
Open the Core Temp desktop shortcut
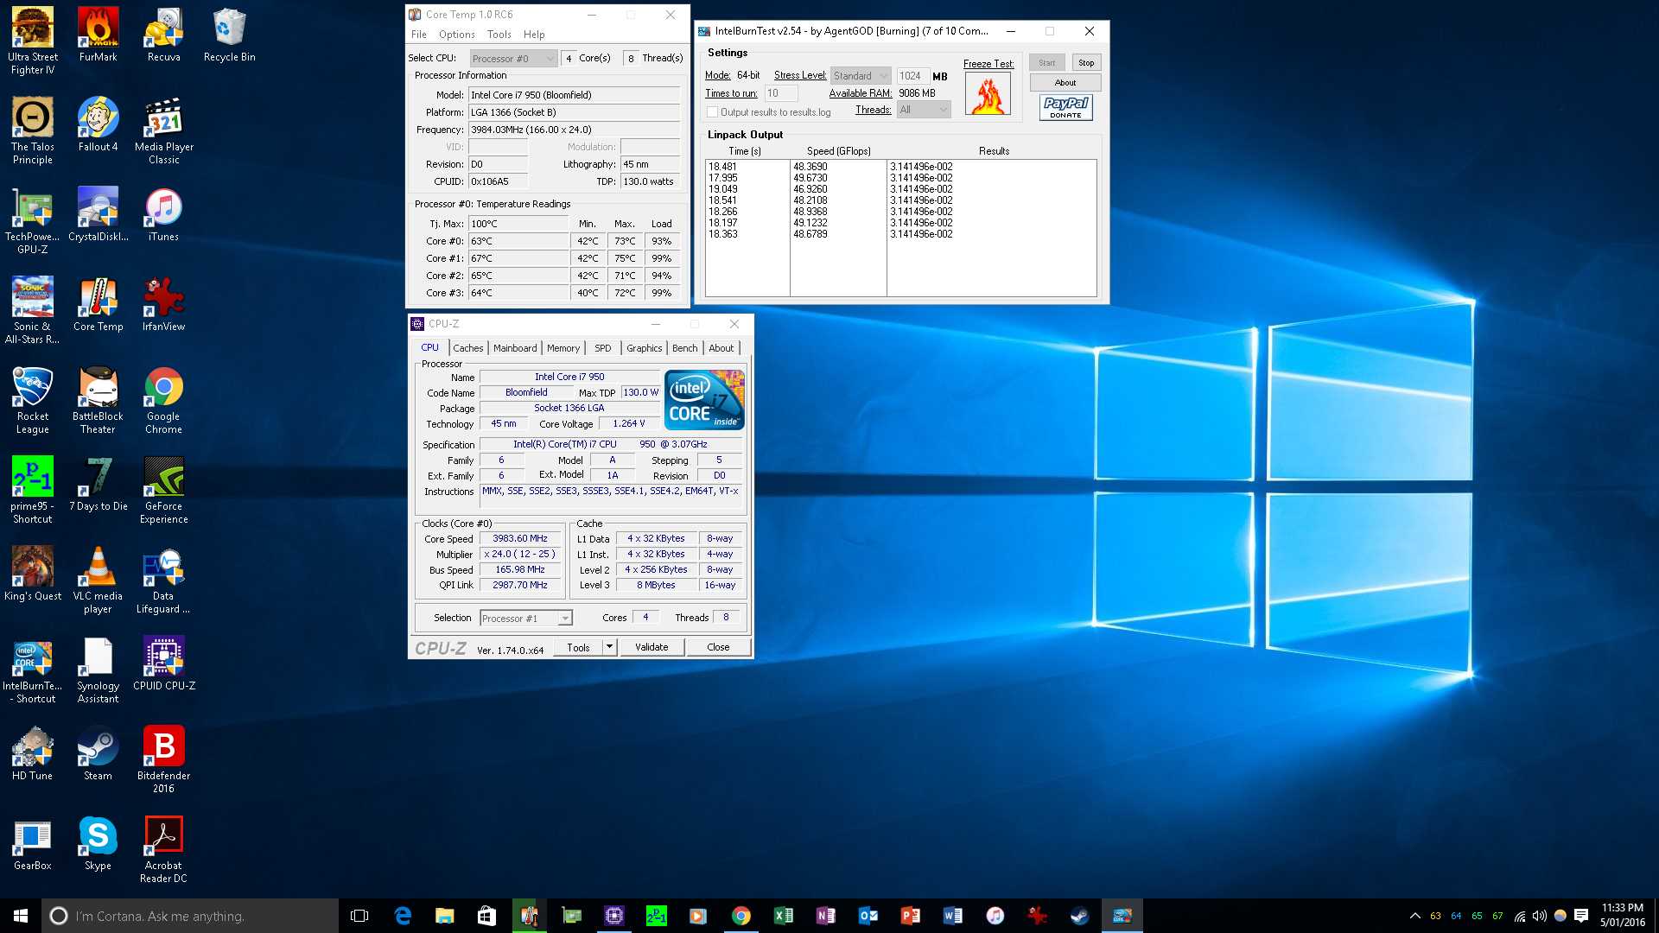(x=98, y=304)
